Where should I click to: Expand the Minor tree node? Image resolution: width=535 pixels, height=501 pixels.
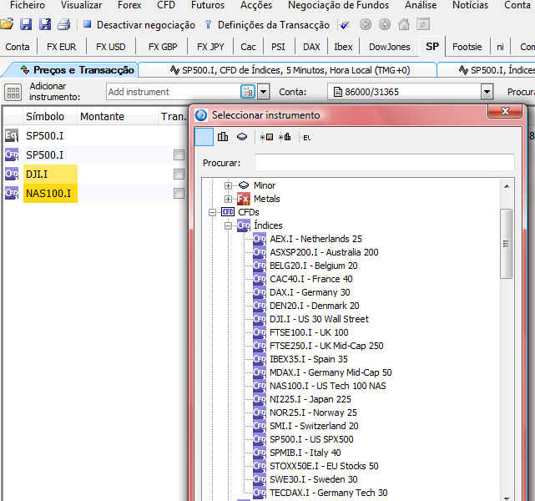(x=228, y=185)
